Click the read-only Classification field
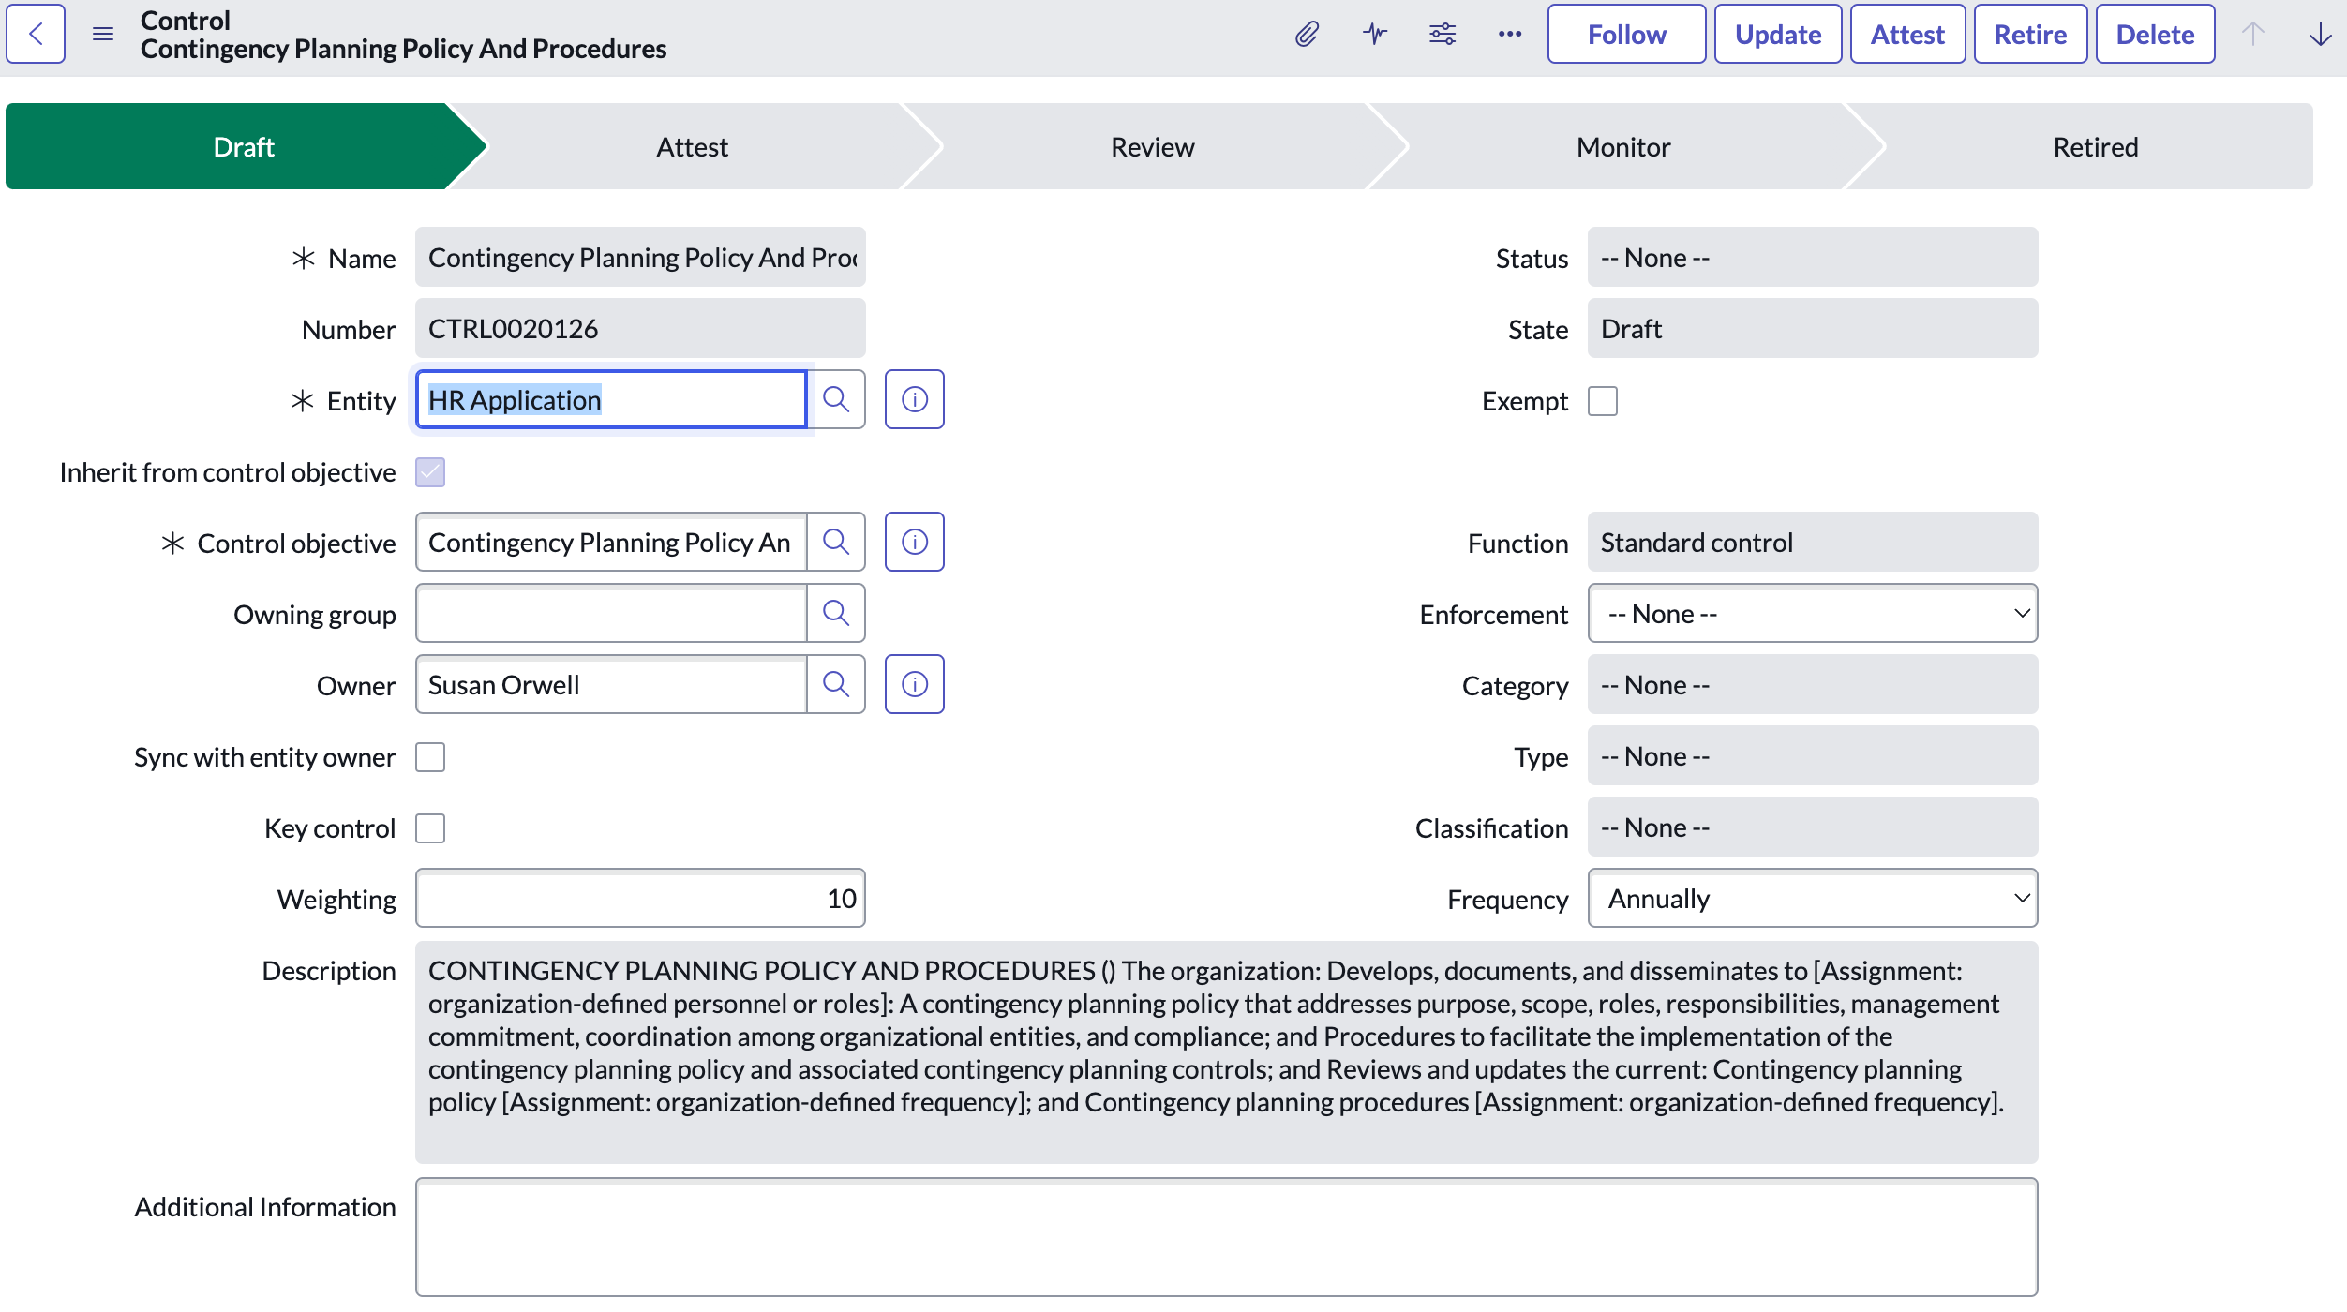This screenshot has width=2347, height=1312. coord(1813,827)
